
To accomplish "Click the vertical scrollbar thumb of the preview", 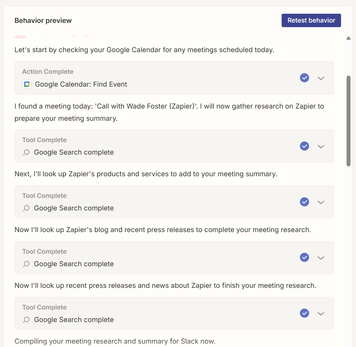I will pyautogui.click(x=348, y=121).
